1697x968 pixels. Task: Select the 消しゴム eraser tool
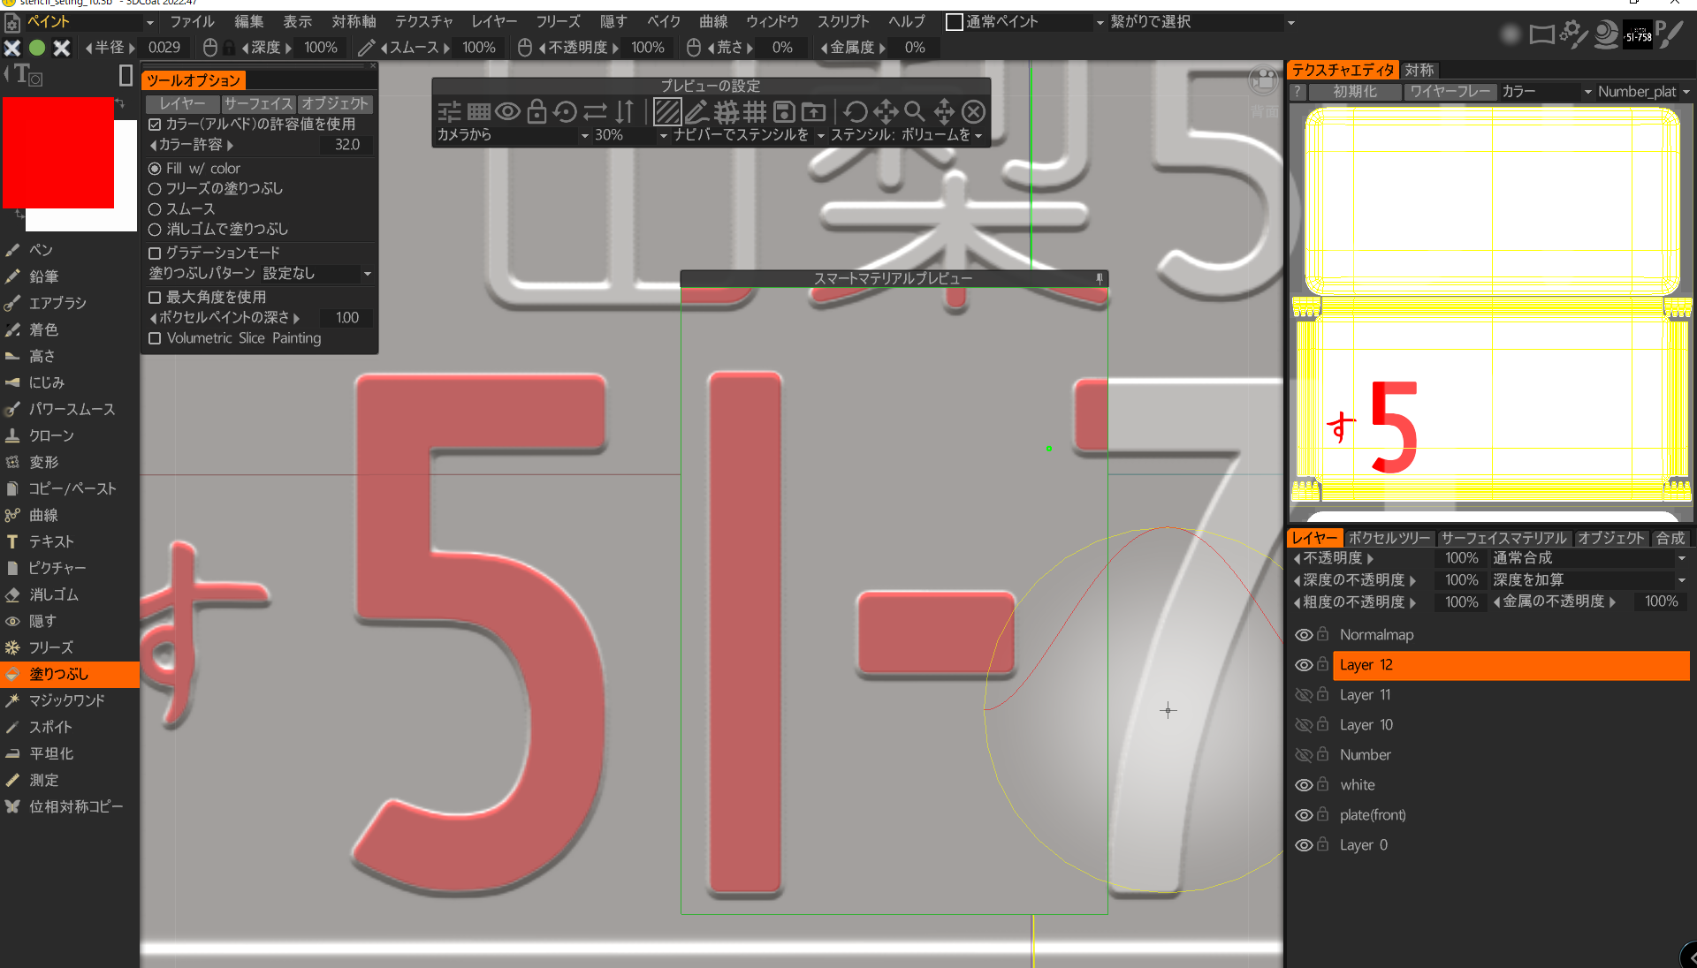click(53, 594)
